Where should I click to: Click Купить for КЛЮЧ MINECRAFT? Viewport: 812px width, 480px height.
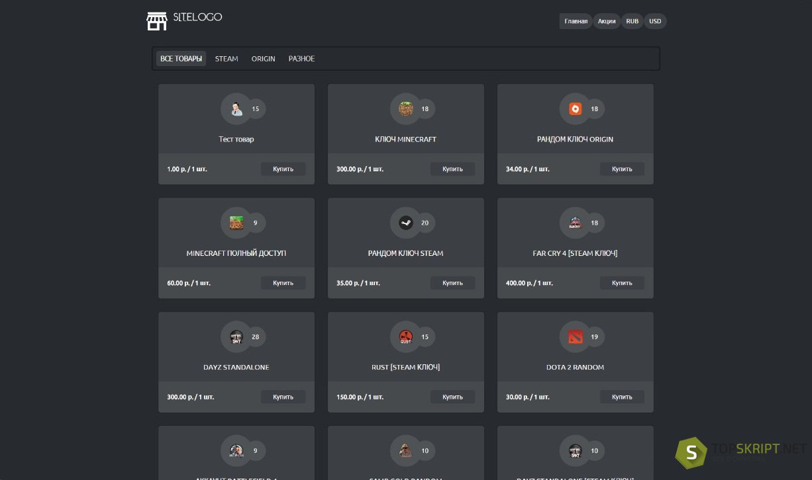[x=452, y=169]
